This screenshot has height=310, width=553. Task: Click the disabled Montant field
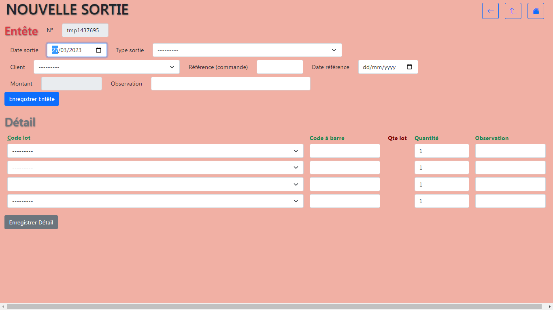click(x=72, y=84)
